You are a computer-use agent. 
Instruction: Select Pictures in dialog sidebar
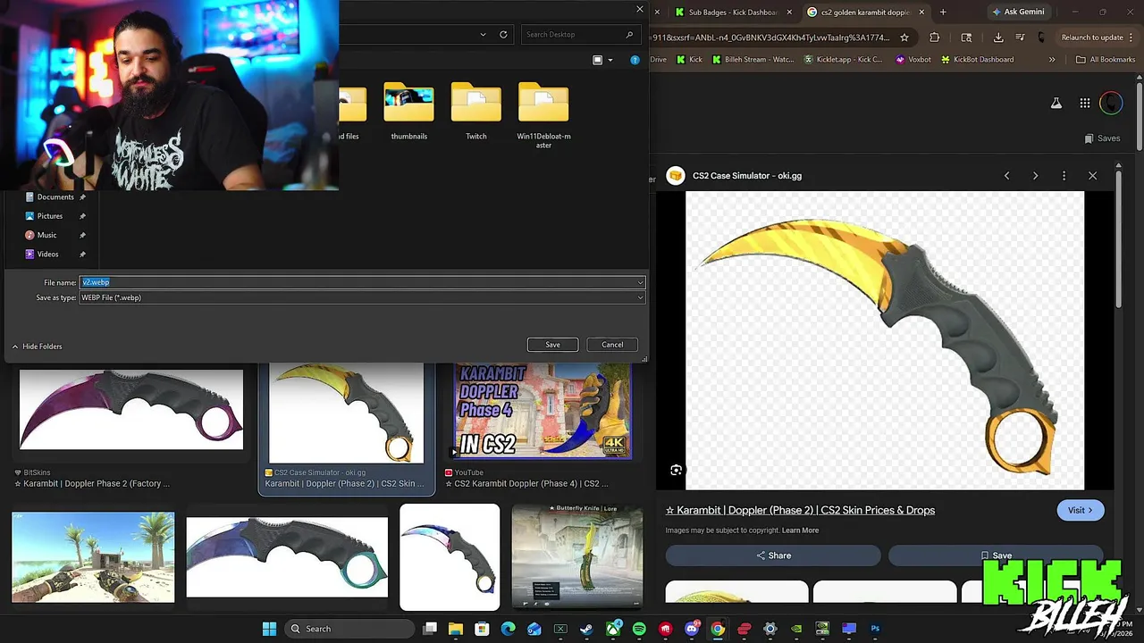coord(50,216)
